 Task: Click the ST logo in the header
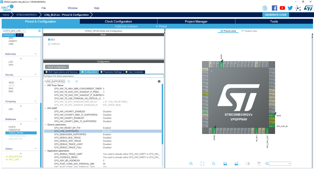coord(308,8)
